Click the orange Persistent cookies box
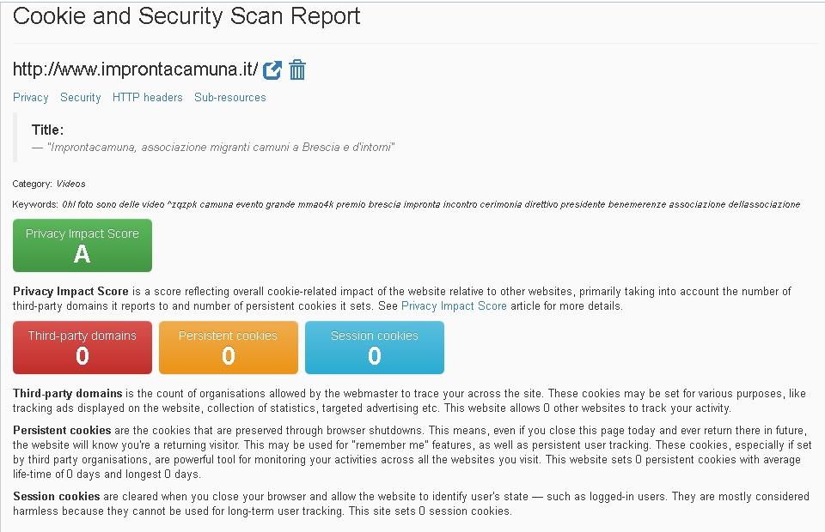Viewport: 825px width, 532px height. pyautogui.click(x=229, y=348)
